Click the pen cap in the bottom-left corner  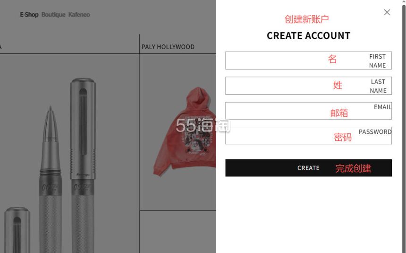(x=17, y=230)
